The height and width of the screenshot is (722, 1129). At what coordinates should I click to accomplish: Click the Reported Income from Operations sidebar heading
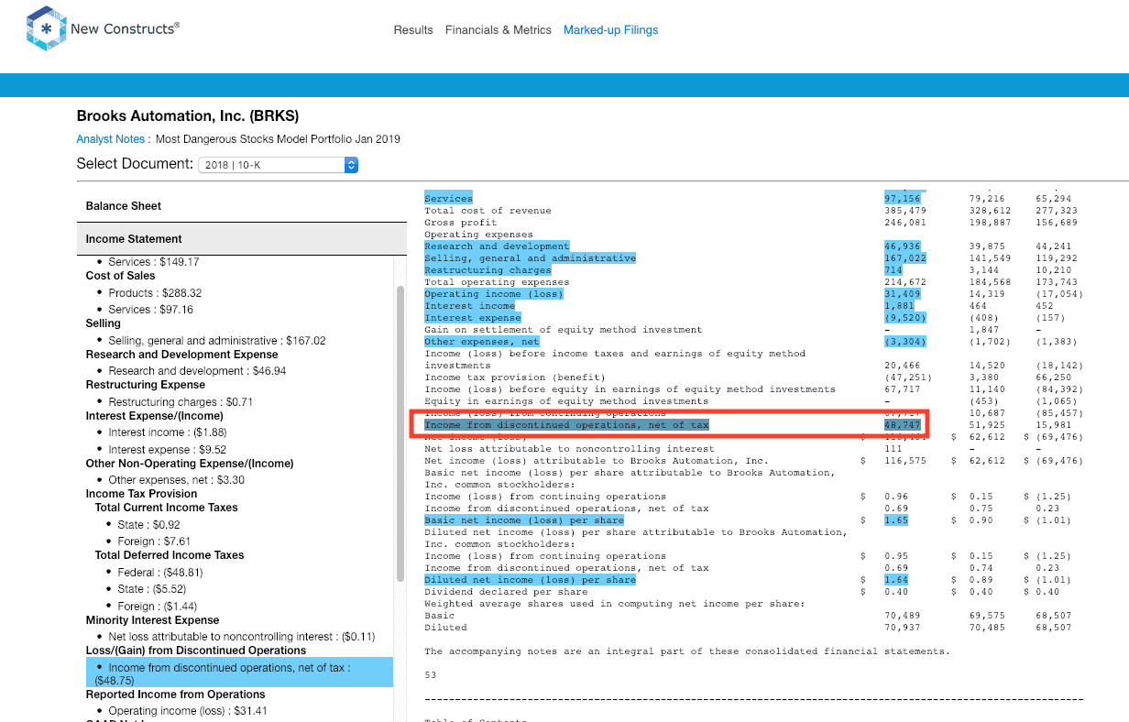coord(176,695)
